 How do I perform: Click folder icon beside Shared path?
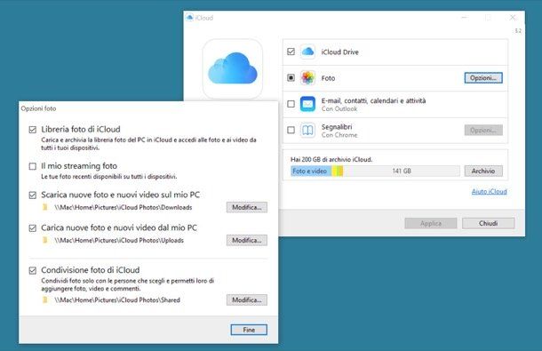[x=45, y=299]
